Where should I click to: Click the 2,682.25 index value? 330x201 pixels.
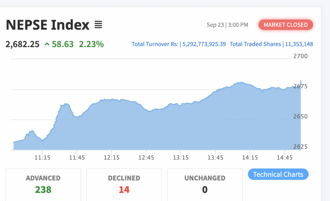point(23,44)
